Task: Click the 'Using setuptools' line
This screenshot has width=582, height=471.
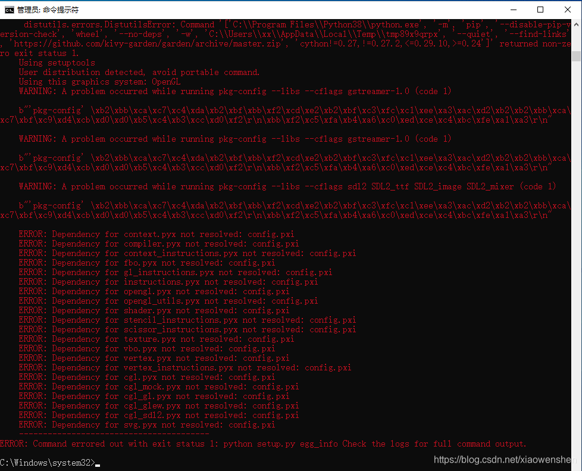Action: tap(57, 63)
